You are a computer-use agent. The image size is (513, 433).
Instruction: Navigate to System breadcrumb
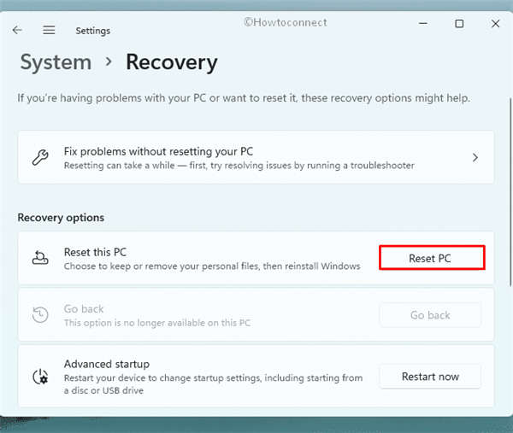click(56, 62)
